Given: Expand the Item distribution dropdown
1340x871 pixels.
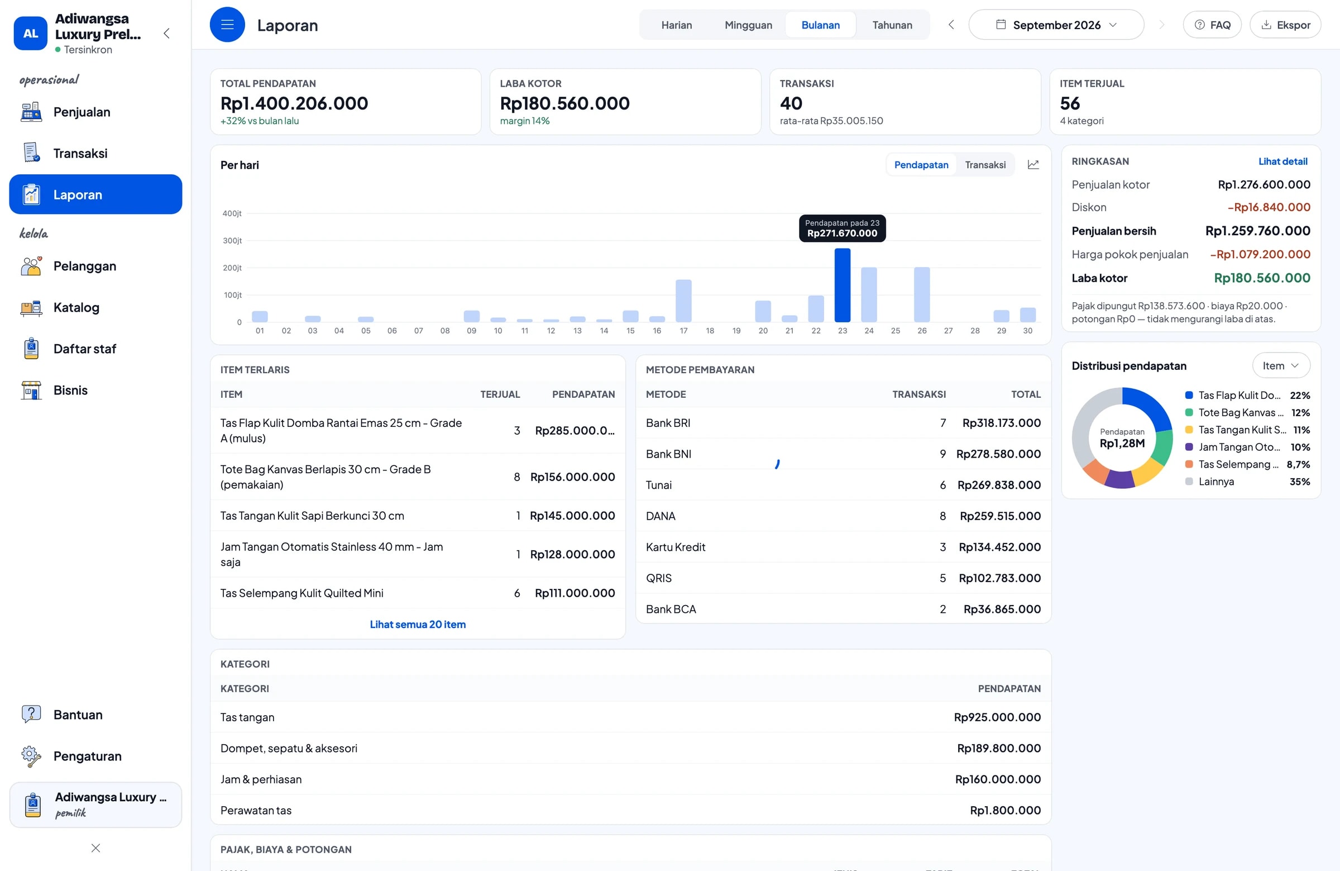Looking at the screenshot, I should click(1281, 365).
